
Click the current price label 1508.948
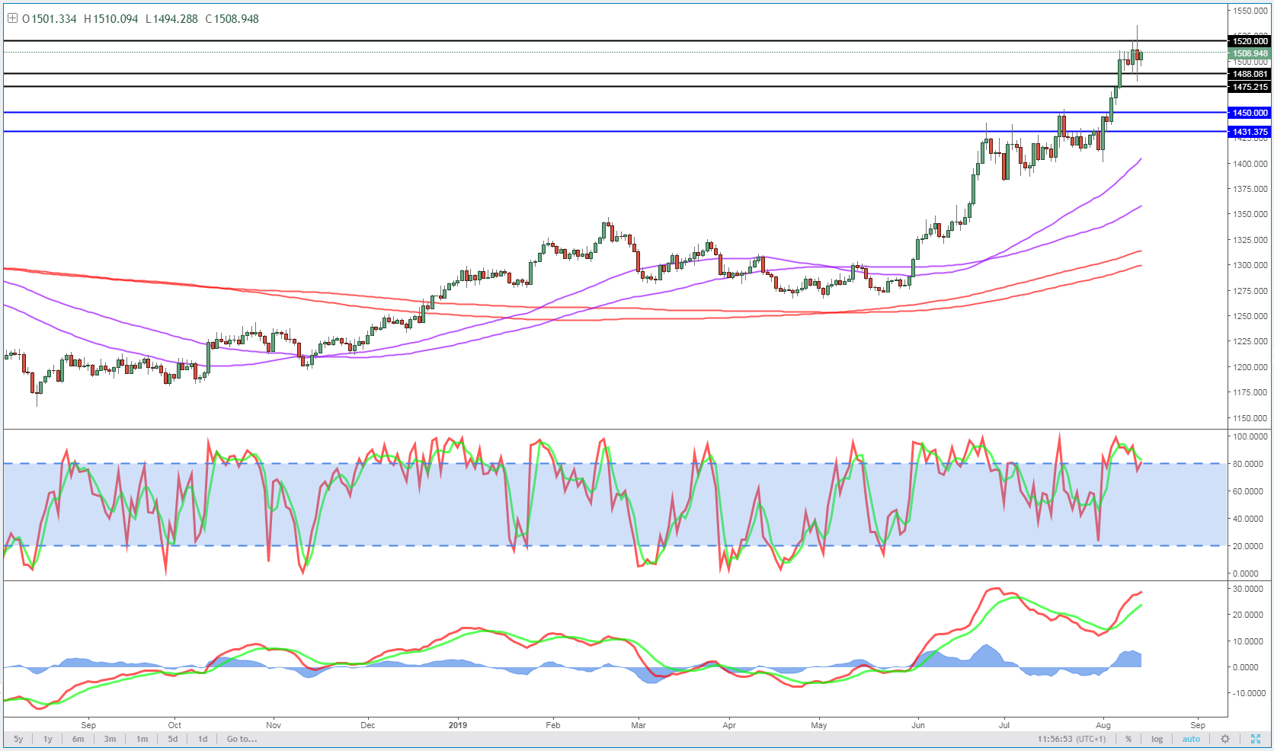1250,53
